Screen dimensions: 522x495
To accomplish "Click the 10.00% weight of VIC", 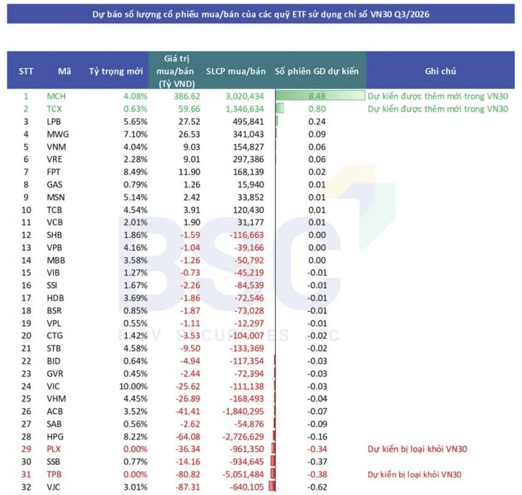I will click(133, 386).
